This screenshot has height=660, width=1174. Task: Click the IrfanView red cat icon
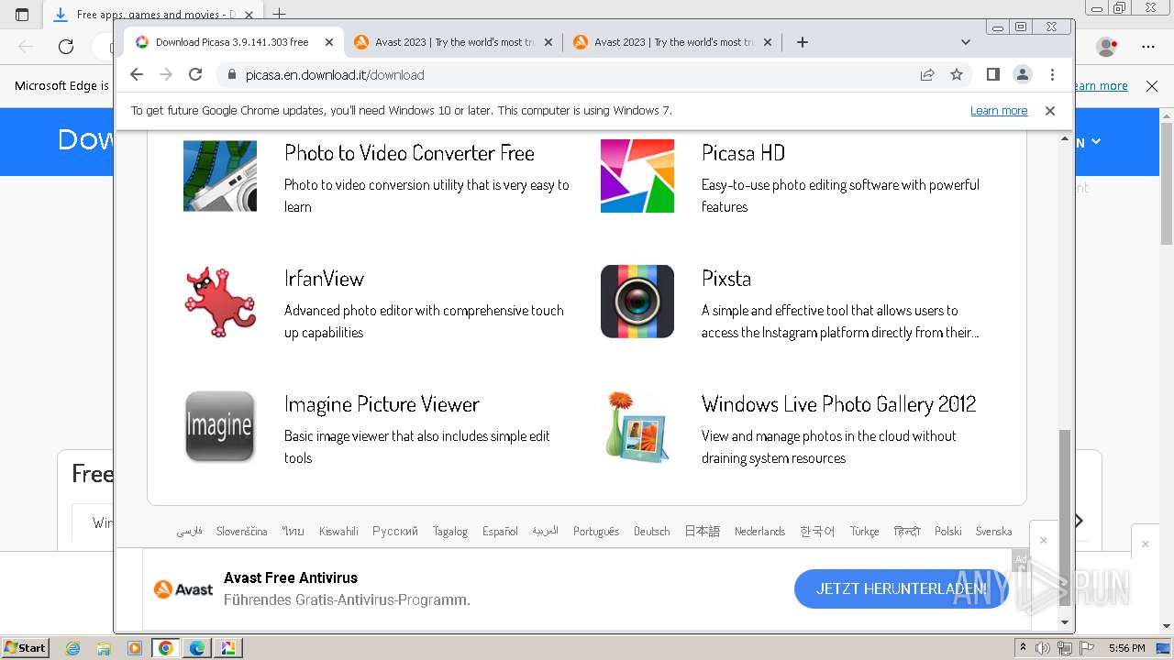pos(220,302)
